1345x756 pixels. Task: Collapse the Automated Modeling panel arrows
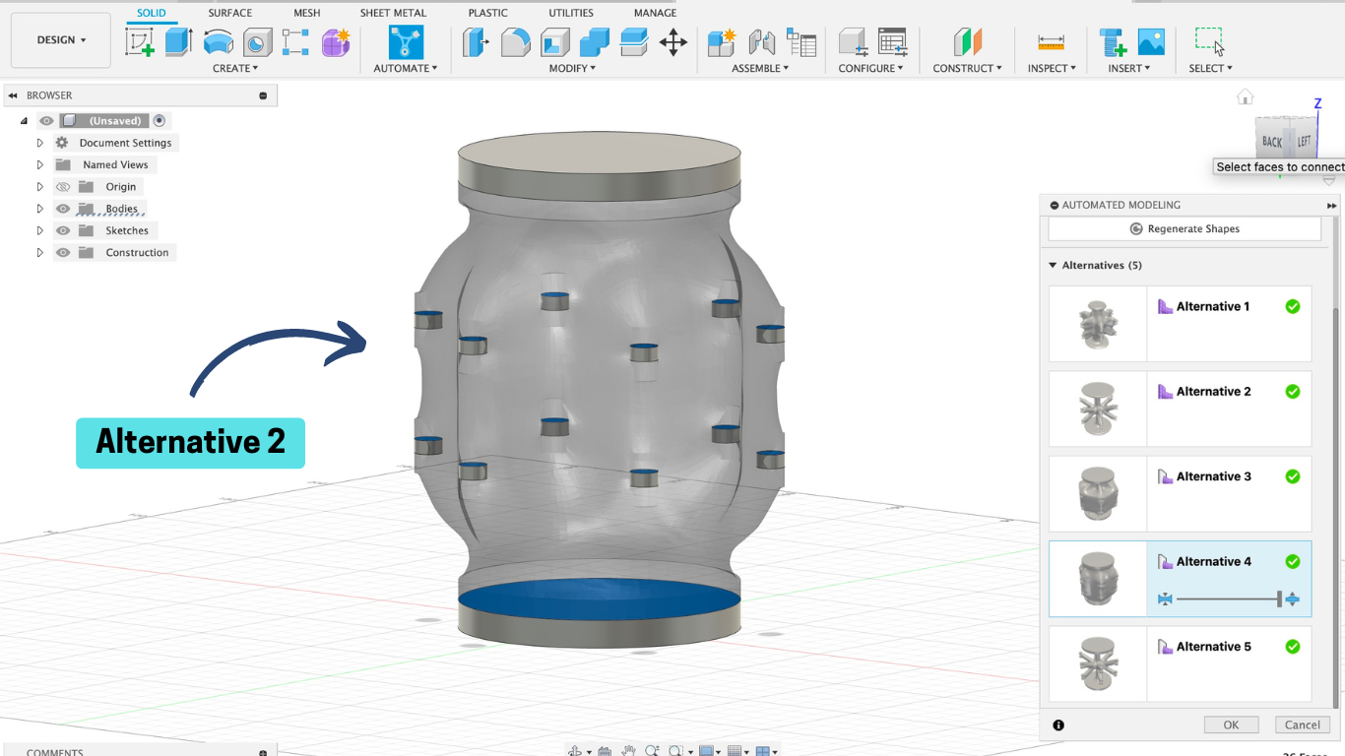(1331, 206)
